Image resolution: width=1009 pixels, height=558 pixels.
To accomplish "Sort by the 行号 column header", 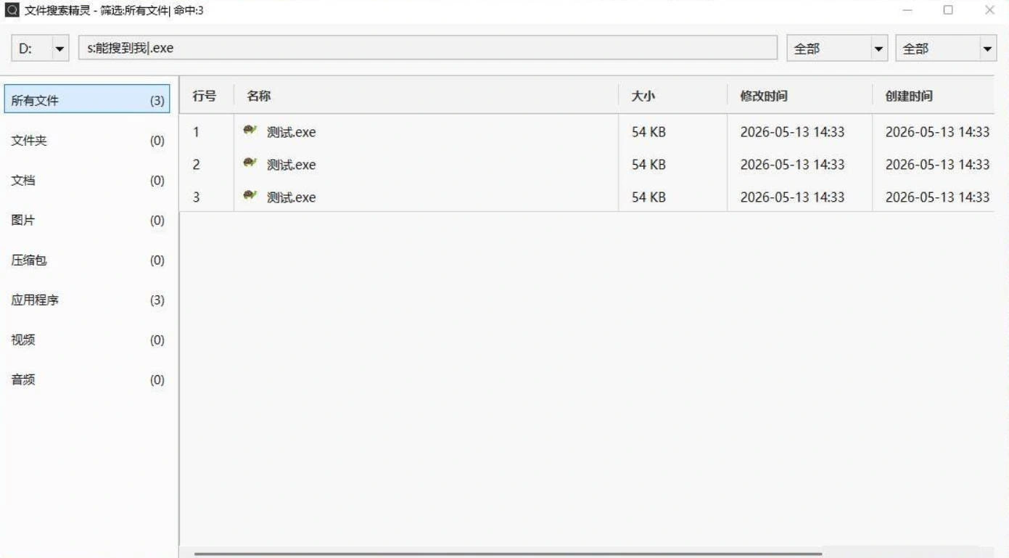I will (x=206, y=95).
